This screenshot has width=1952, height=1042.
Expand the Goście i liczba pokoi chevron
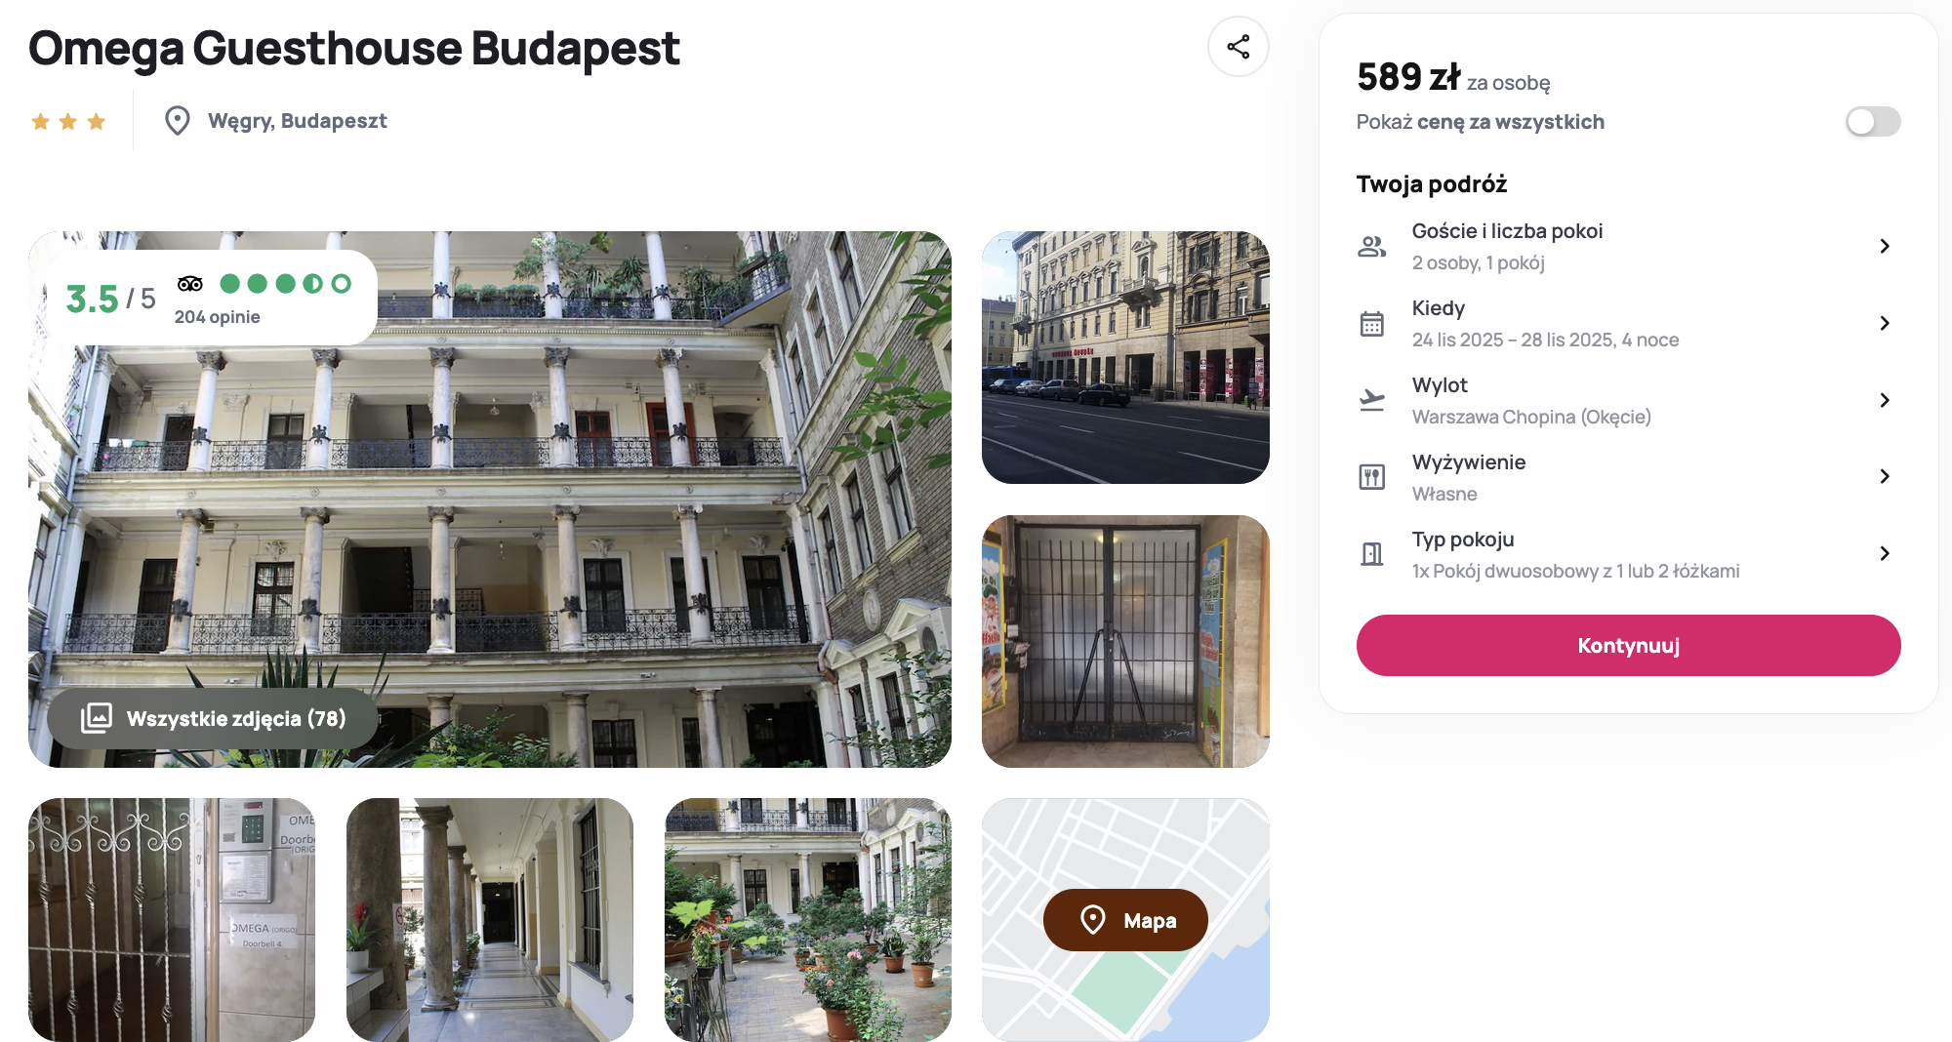click(x=1885, y=247)
